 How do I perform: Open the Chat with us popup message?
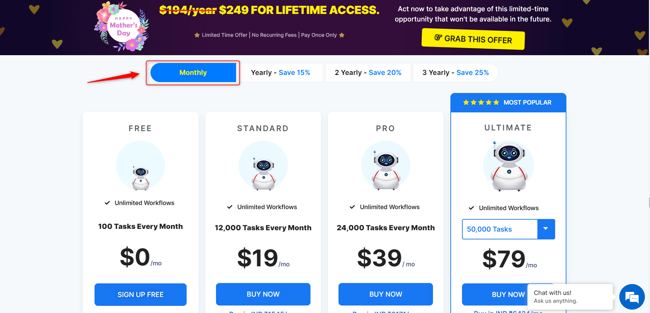570,297
